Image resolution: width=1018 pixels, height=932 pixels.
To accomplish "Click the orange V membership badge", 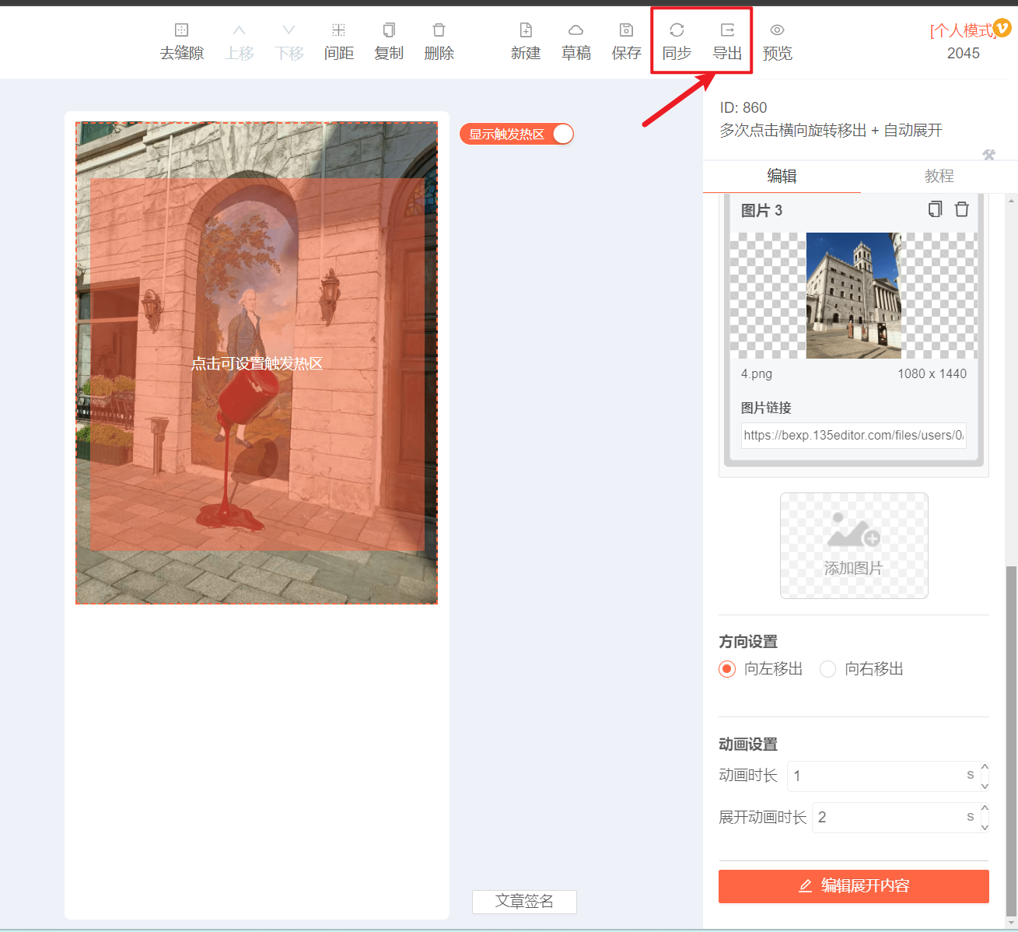I will point(1002,27).
